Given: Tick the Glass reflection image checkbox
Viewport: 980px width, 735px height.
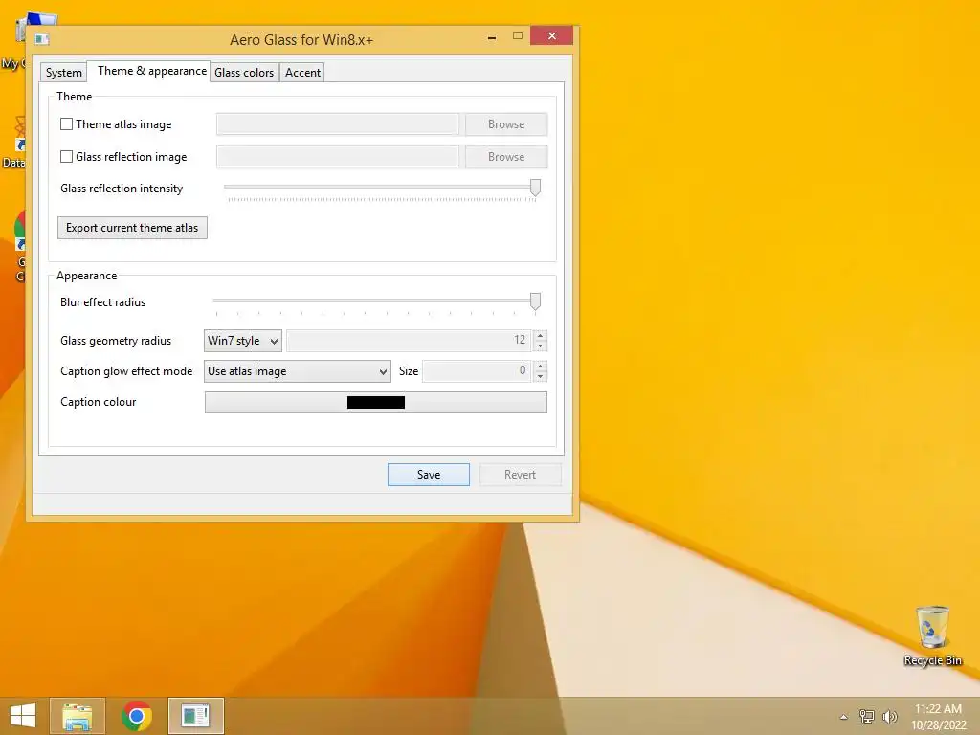Looking at the screenshot, I should [66, 156].
